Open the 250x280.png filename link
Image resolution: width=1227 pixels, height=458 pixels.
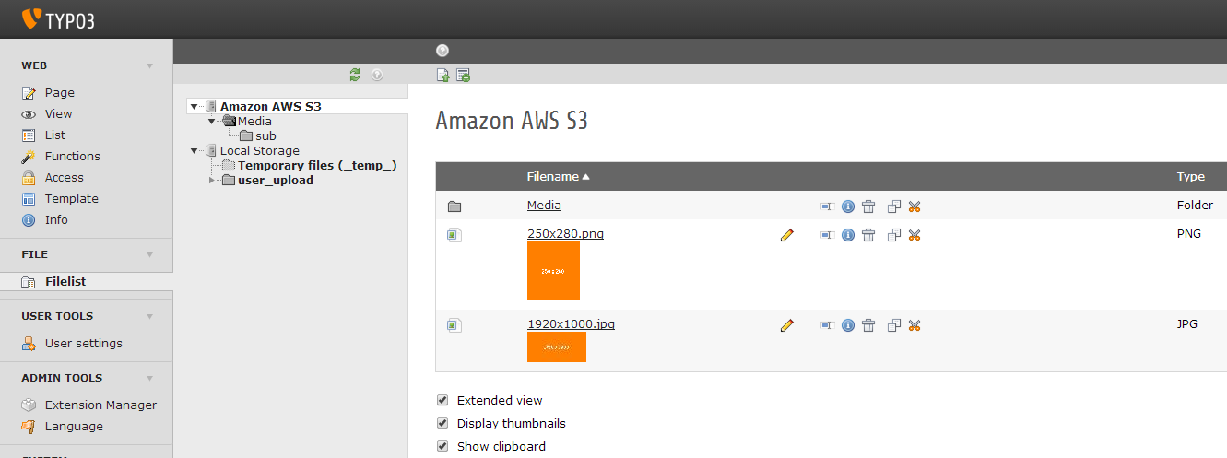point(565,234)
